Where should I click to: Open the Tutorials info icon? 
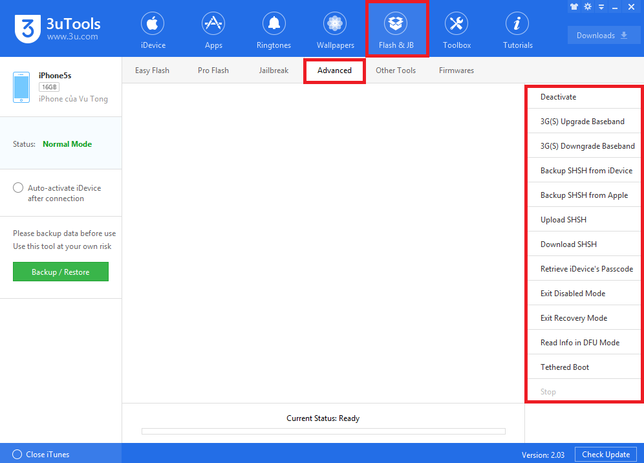517,23
